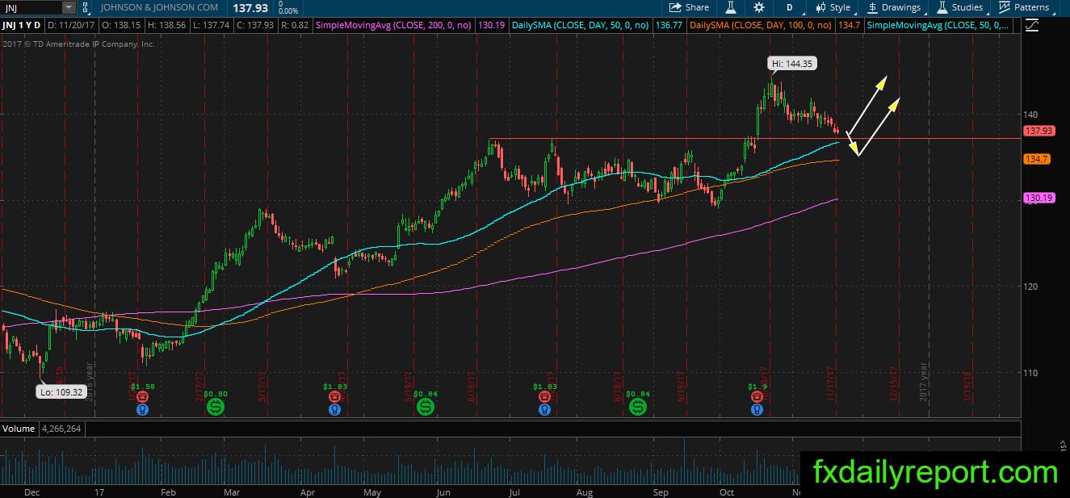Open chart settings gear icon
Screen dimensions: 1070x498
pos(759,7)
